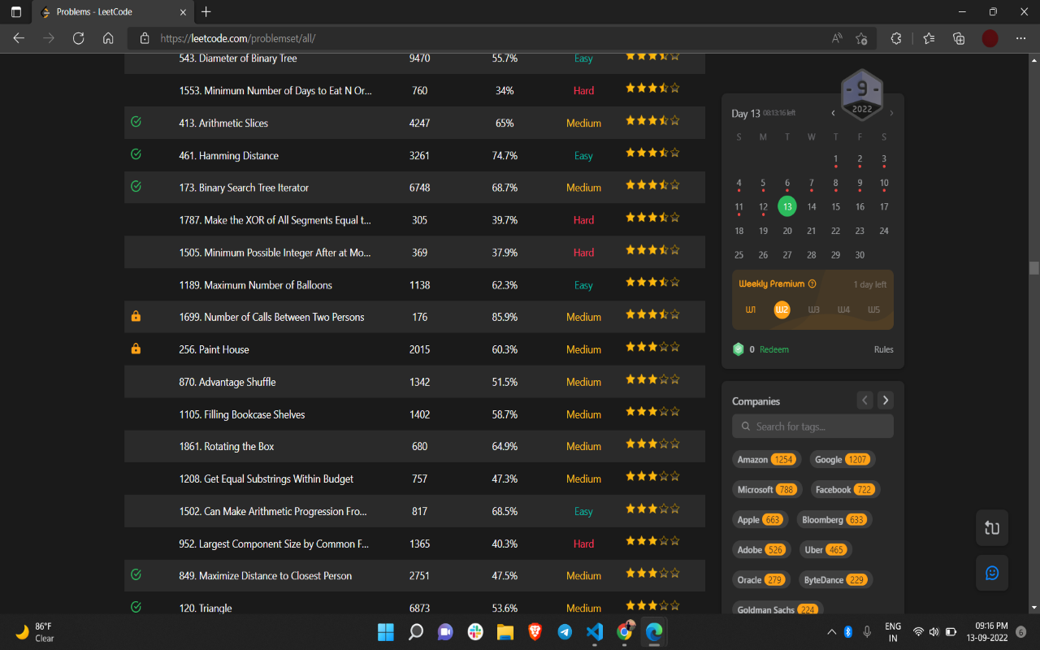Click the floating switch layout button
Screen dimensions: 1040x650
tap(992, 528)
